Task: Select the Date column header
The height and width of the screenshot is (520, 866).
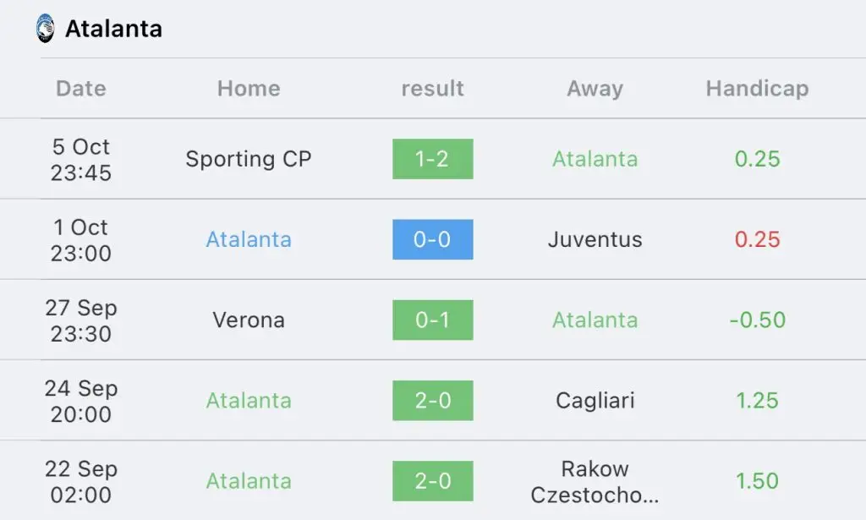Action: 81,88
